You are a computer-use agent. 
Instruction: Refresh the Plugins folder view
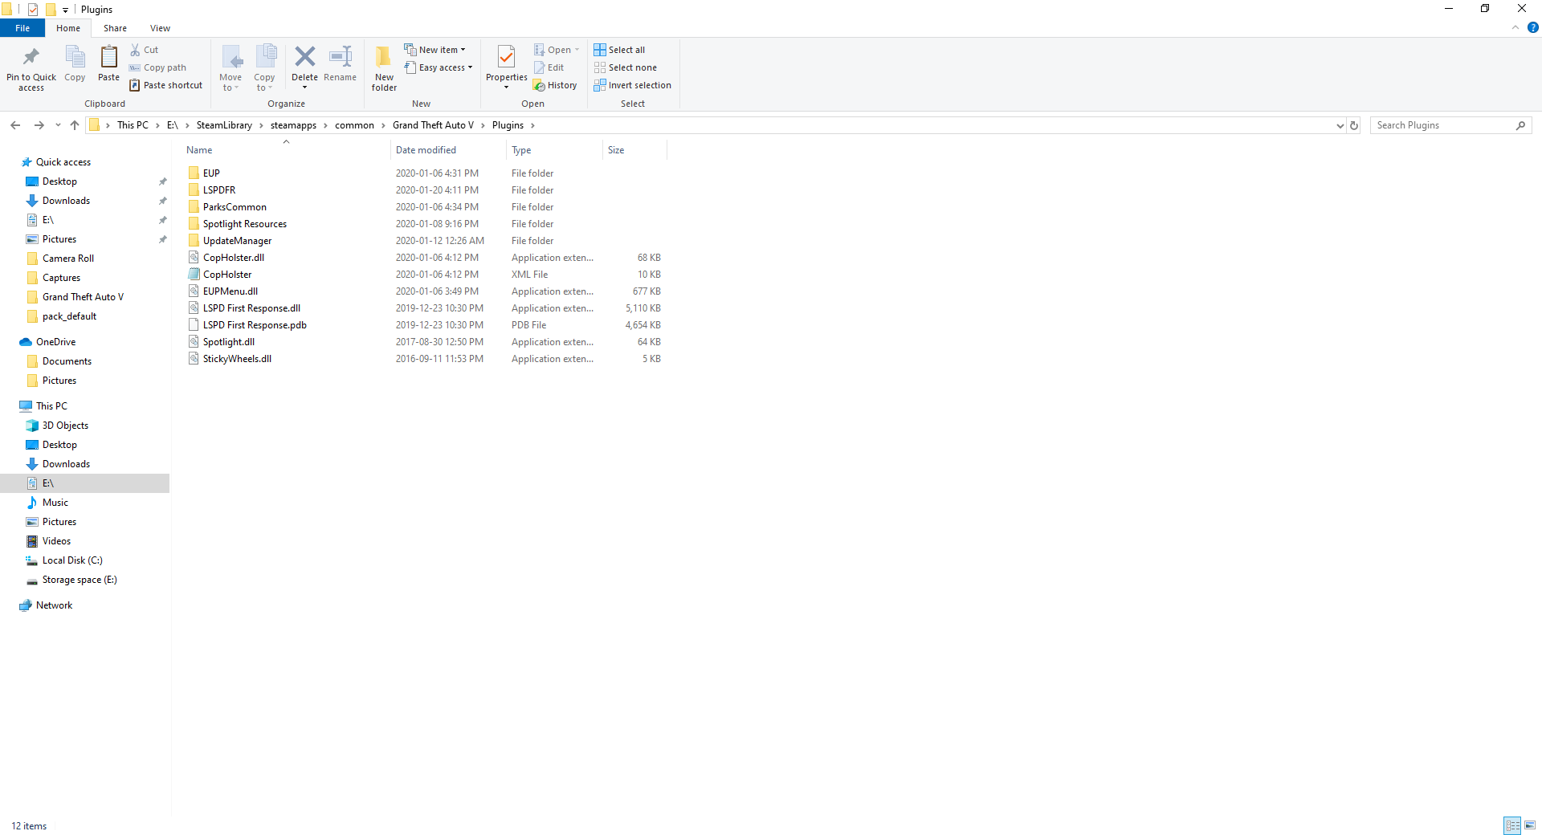point(1354,125)
